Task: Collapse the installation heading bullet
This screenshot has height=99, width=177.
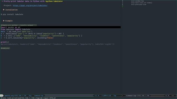Action: [x=4, y=10]
